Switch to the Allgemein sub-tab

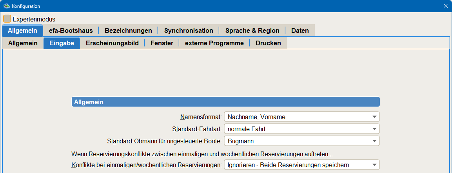(23, 43)
